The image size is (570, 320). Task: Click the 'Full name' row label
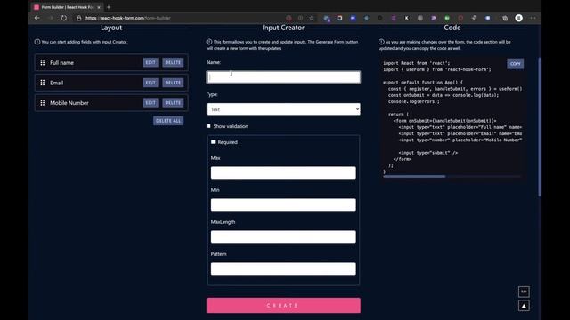pyautogui.click(x=61, y=63)
